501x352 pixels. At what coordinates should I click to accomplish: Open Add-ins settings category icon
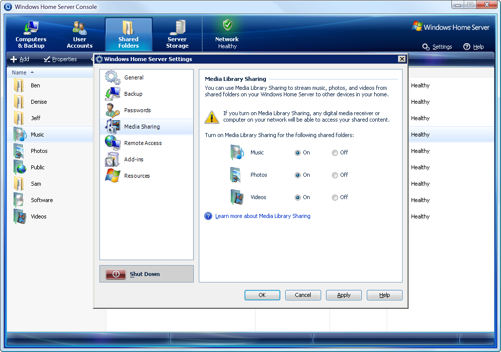(x=113, y=159)
